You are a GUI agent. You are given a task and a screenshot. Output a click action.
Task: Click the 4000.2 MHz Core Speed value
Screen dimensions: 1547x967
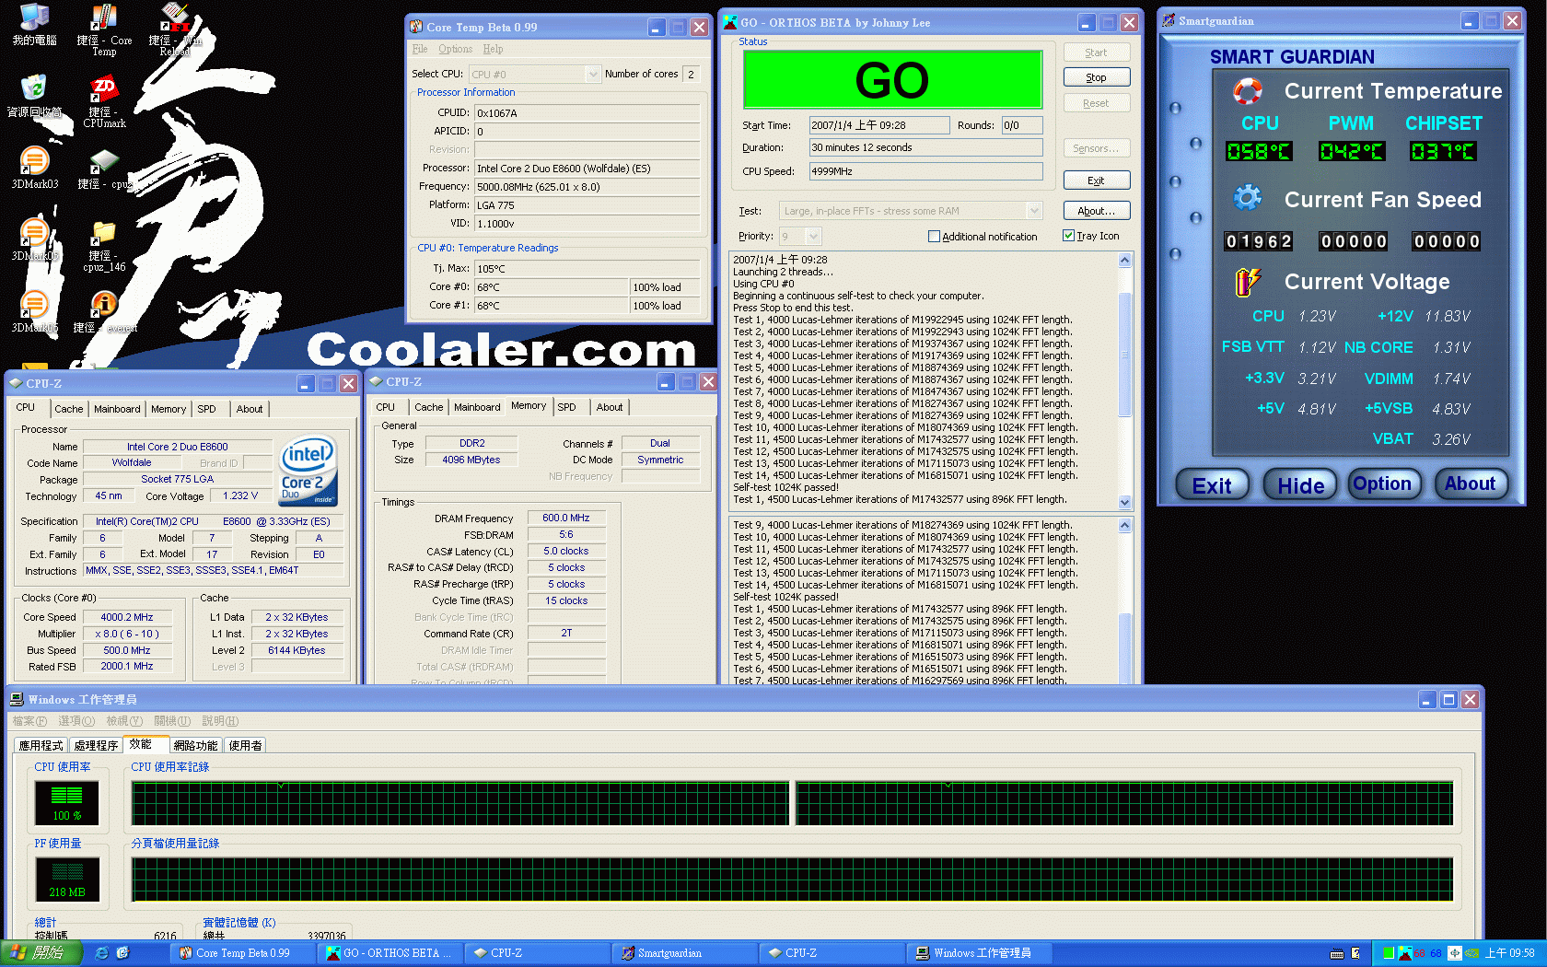127,617
